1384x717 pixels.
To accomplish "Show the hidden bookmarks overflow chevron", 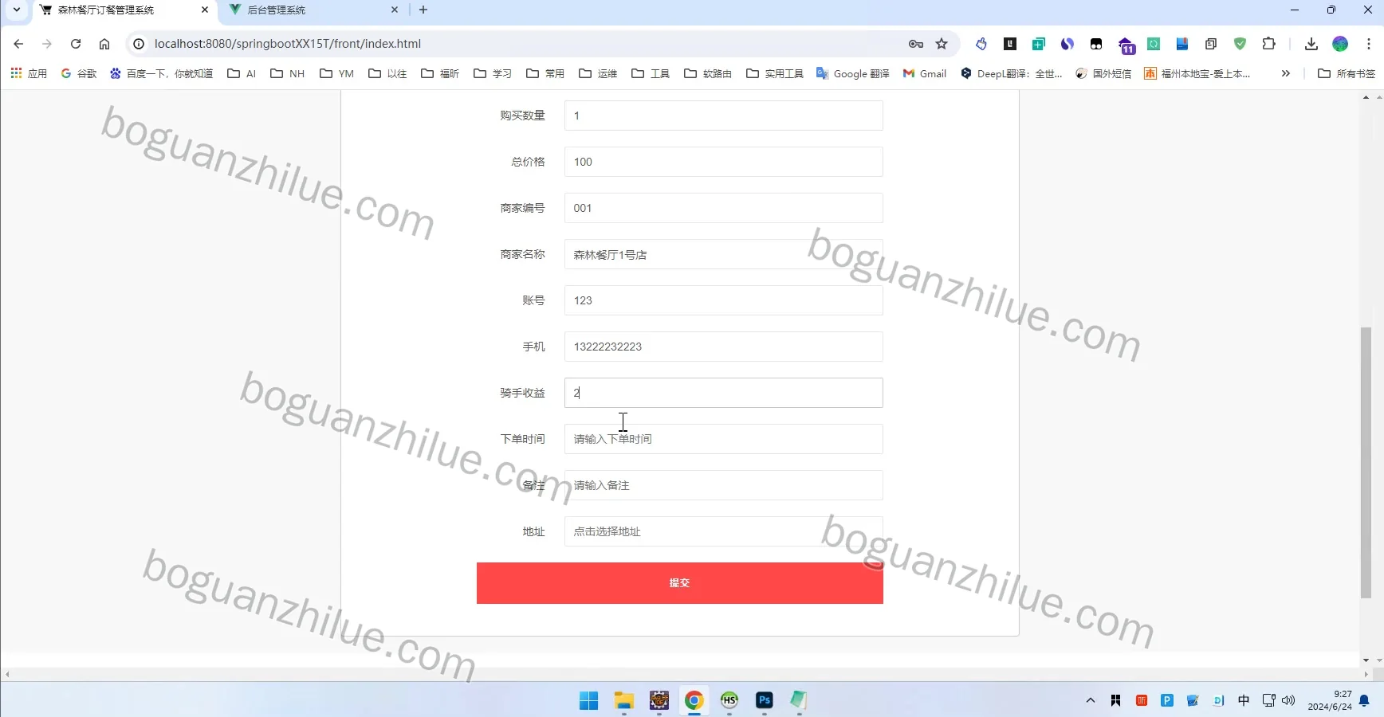I will point(1285,73).
